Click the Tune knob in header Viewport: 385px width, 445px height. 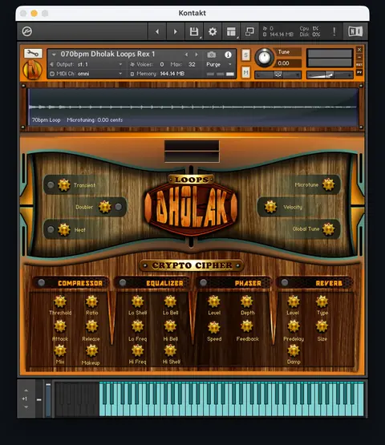coord(265,57)
